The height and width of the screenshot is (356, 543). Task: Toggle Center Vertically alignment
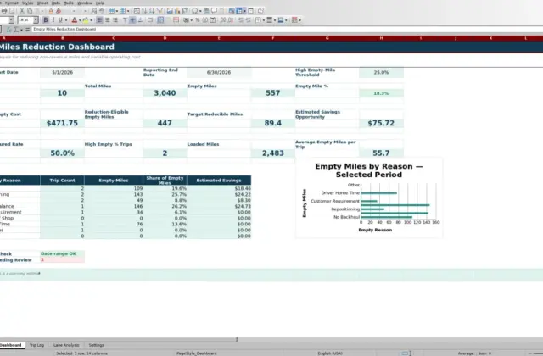(x=132, y=20)
